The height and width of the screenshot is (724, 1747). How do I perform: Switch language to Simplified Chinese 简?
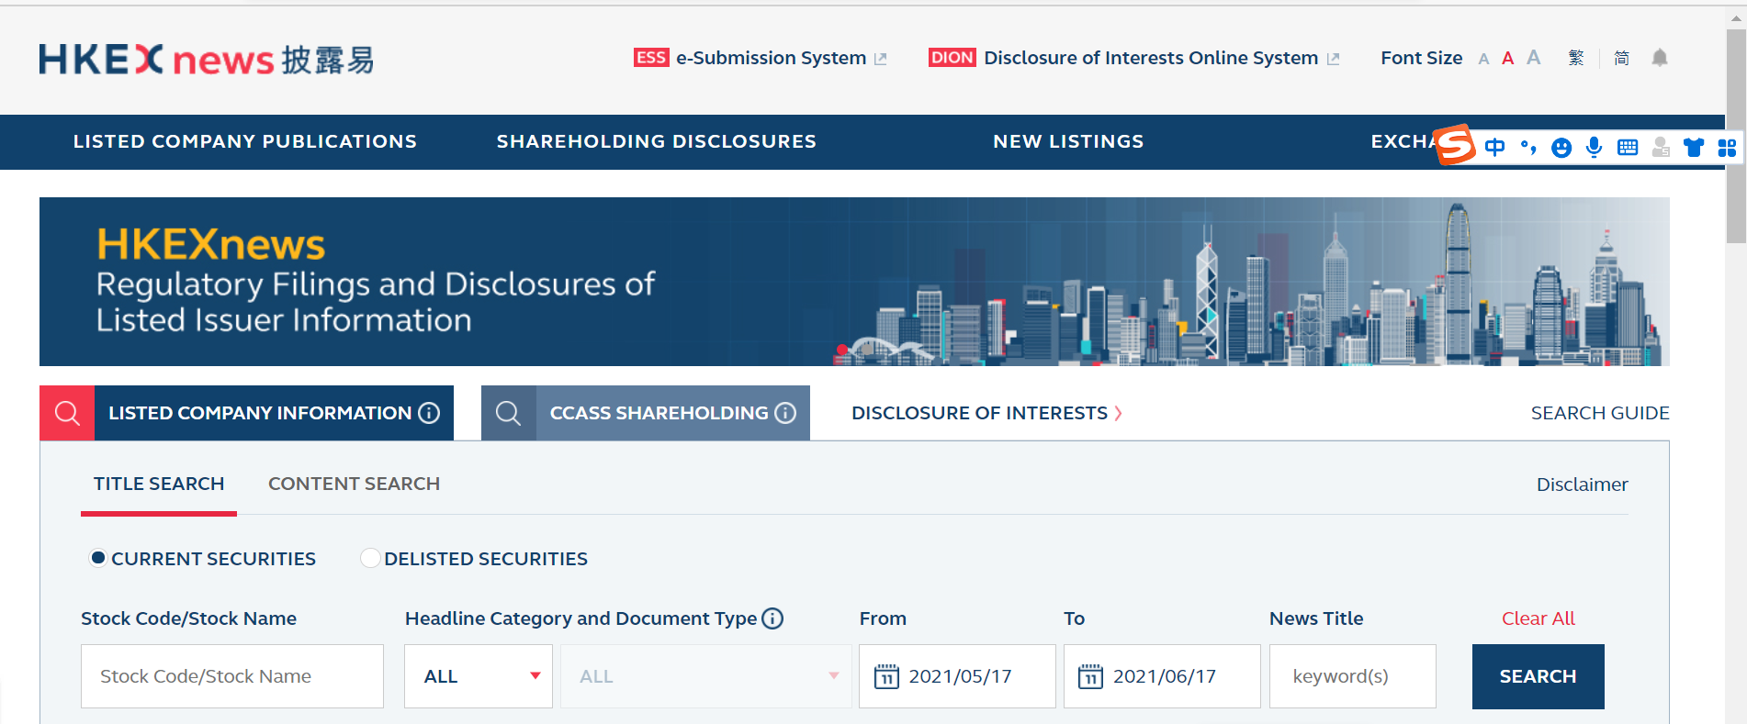1622,58
